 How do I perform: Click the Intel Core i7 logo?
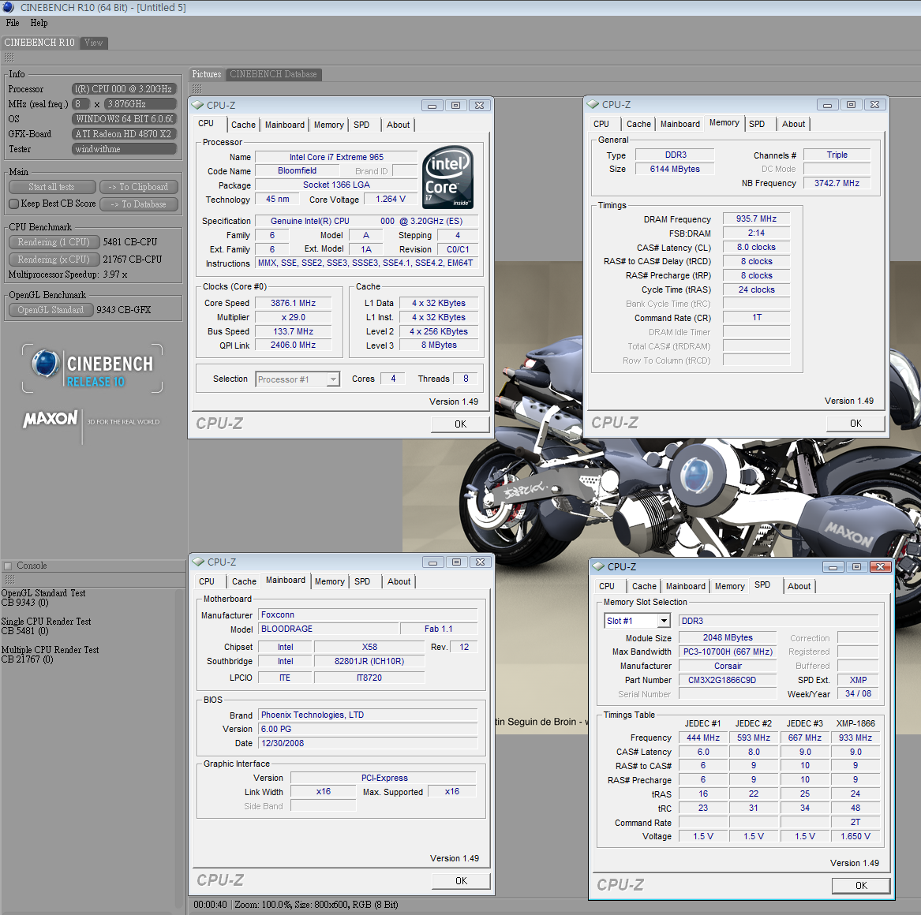pyautogui.click(x=448, y=177)
